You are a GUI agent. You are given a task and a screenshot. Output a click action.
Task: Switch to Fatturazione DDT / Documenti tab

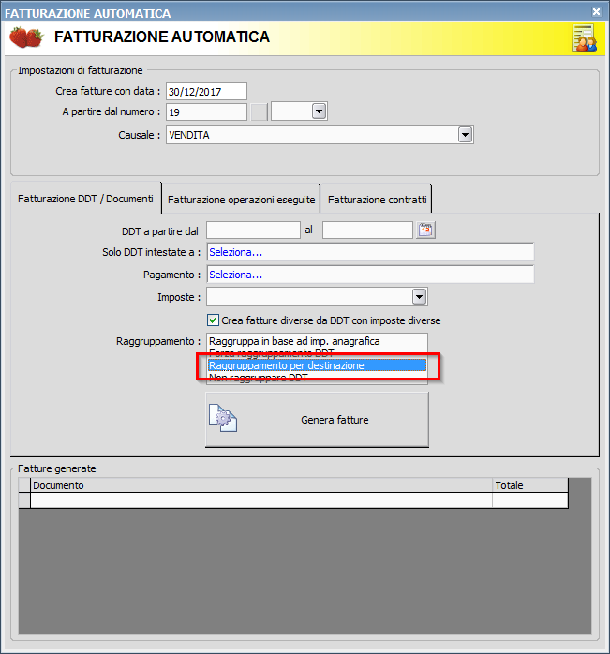(x=85, y=199)
